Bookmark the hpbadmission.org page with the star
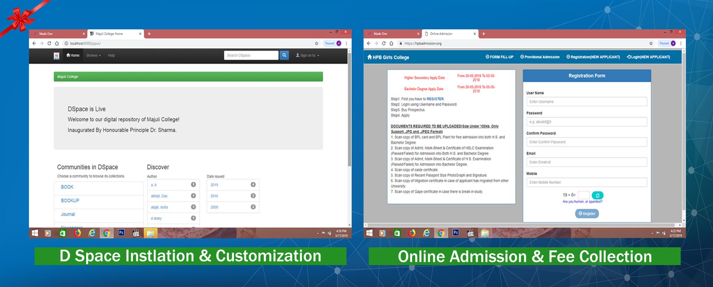 651,43
